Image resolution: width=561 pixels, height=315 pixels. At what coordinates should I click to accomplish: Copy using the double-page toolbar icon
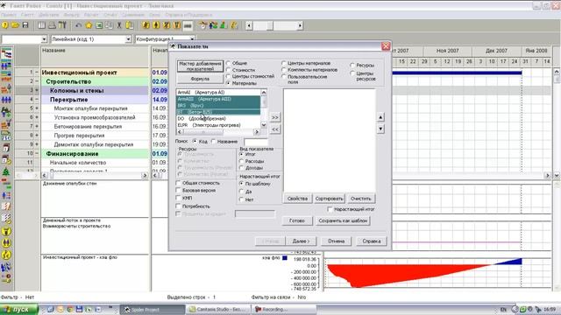pos(109,25)
